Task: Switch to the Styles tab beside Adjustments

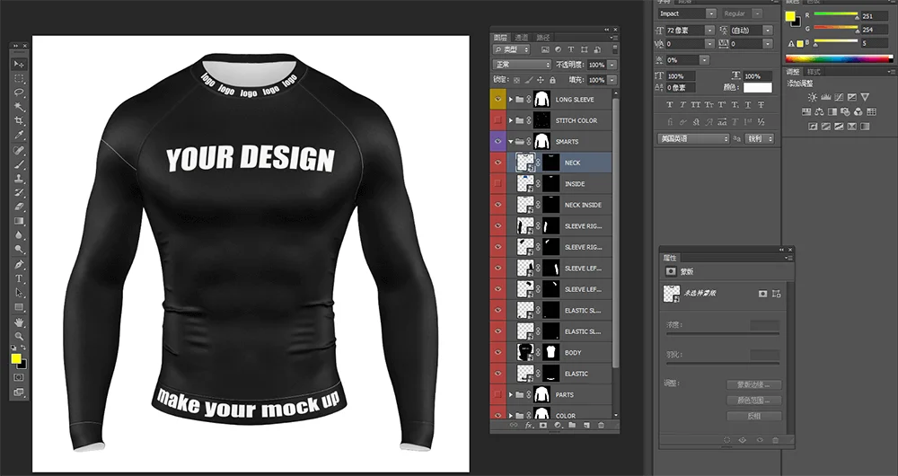Action: 814,72
